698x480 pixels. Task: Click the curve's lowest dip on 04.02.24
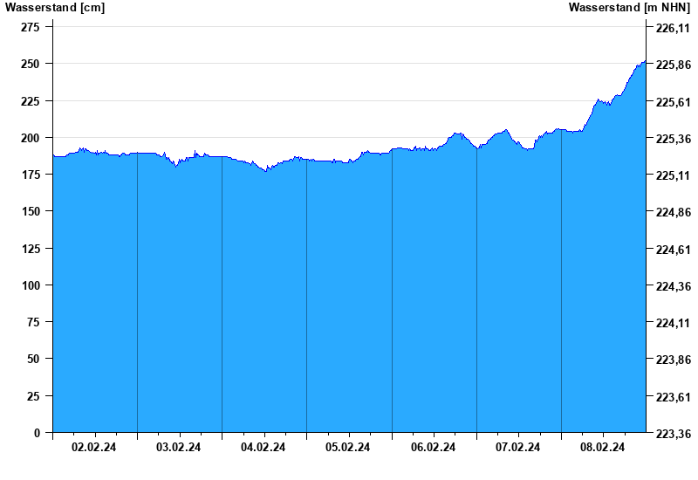point(266,170)
